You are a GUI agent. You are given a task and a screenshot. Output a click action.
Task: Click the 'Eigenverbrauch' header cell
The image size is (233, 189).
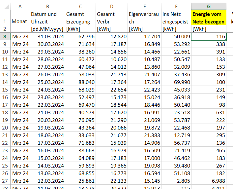tap(144, 18)
